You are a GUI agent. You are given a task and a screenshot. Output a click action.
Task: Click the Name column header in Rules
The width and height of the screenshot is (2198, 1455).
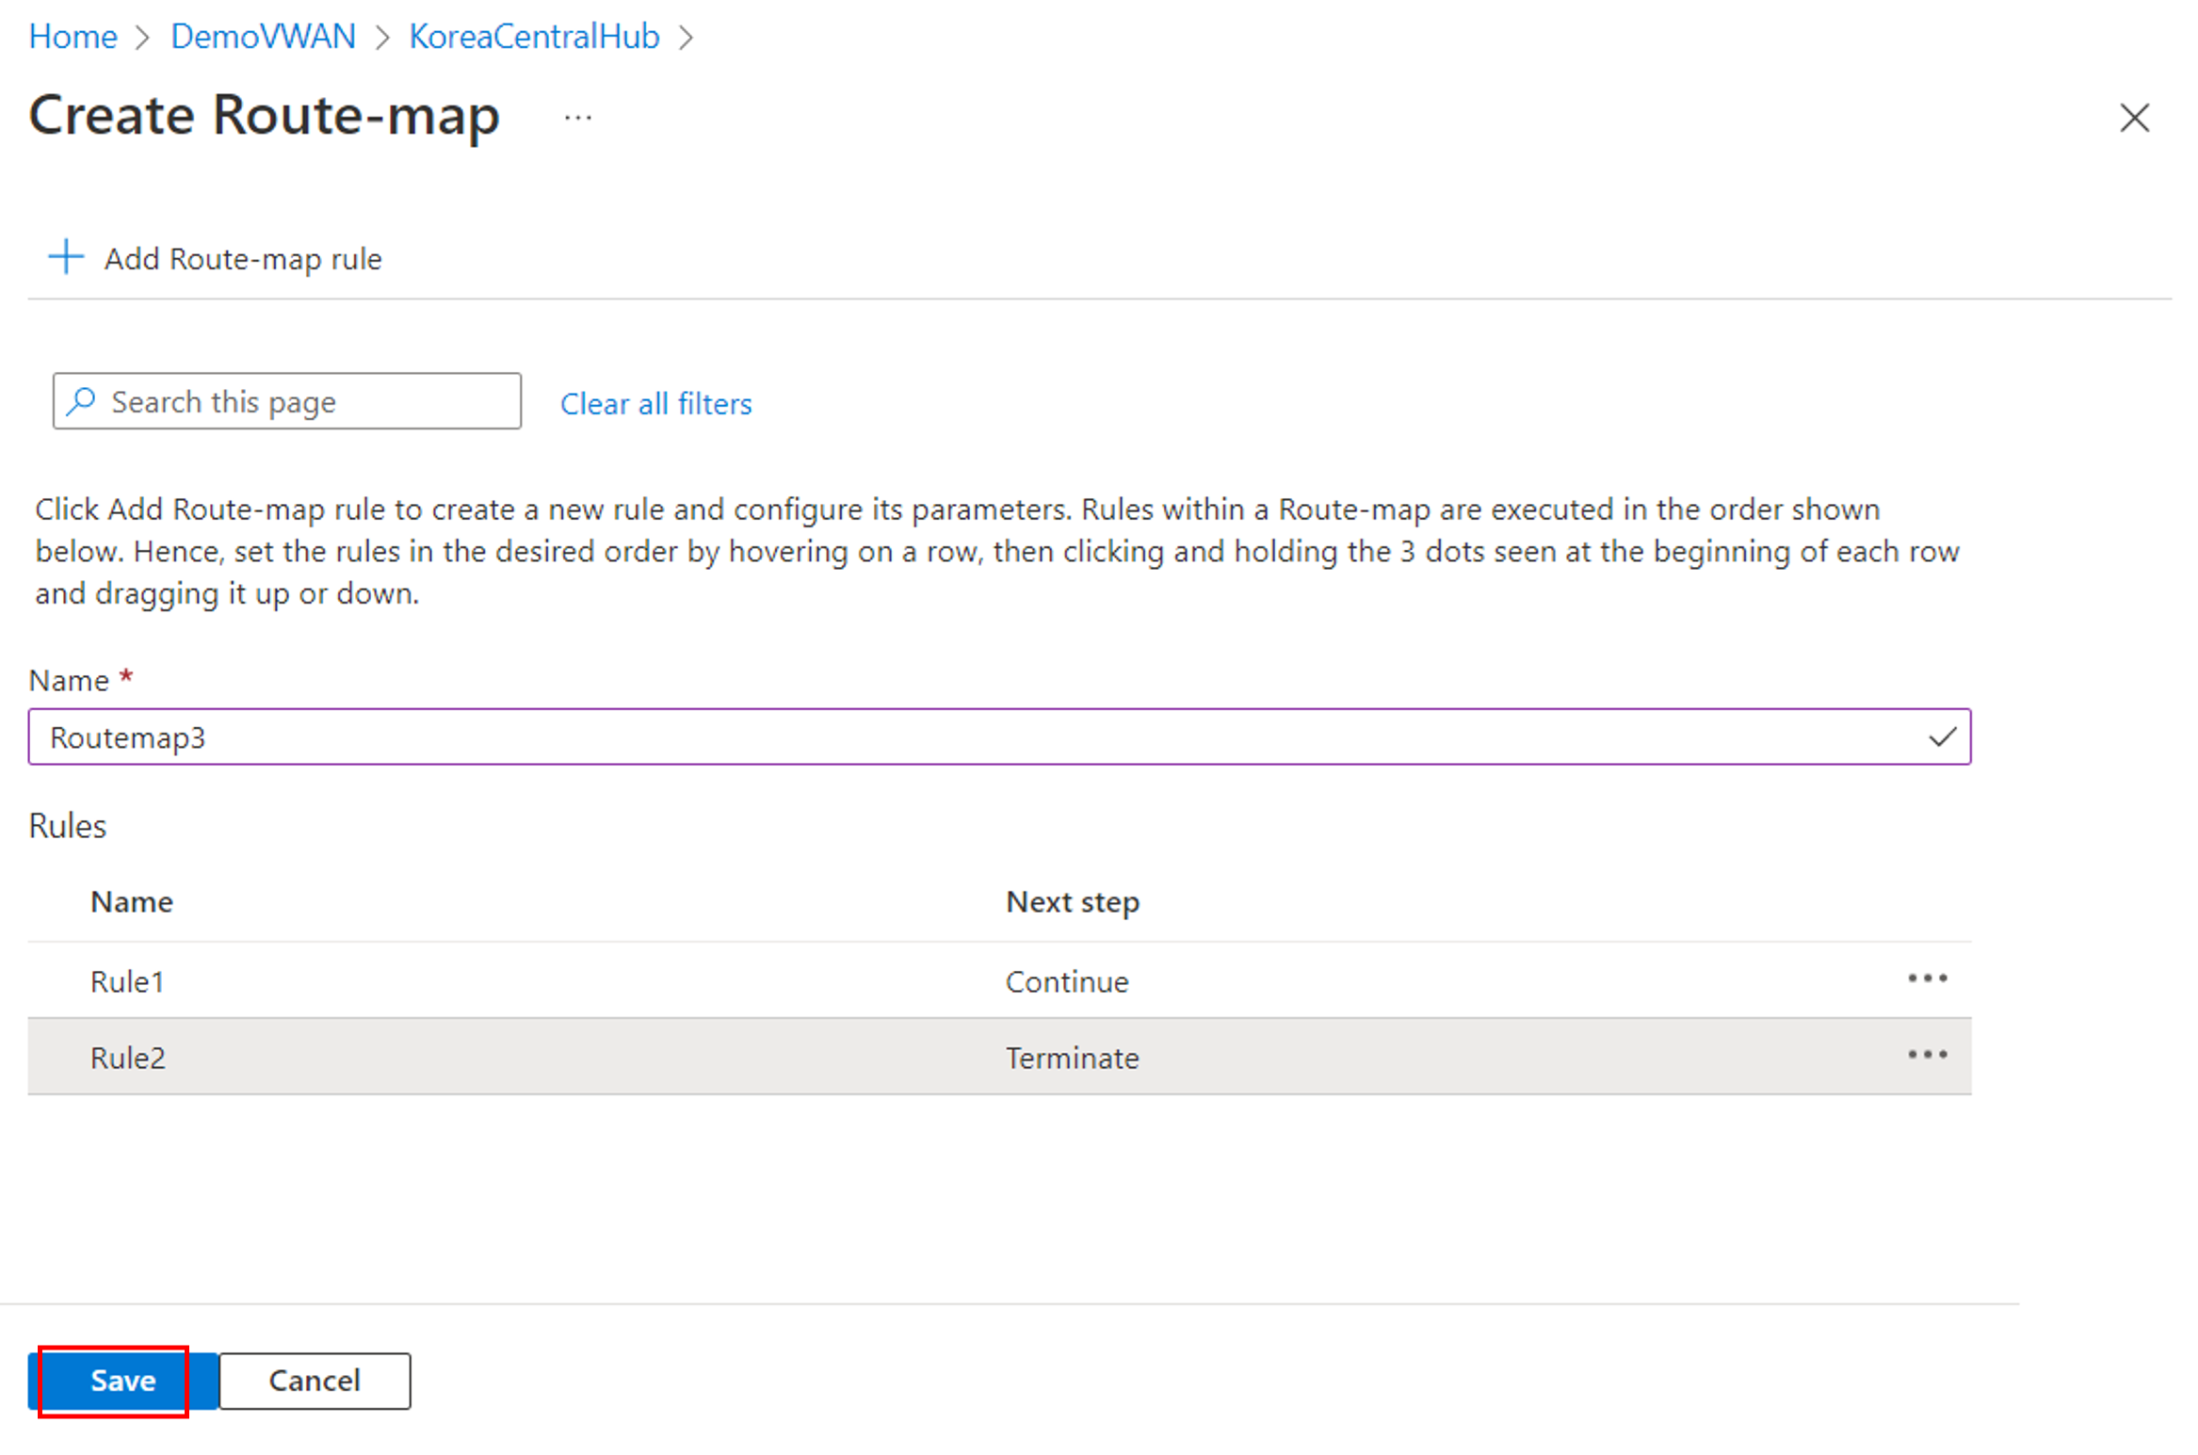(x=132, y=901)
